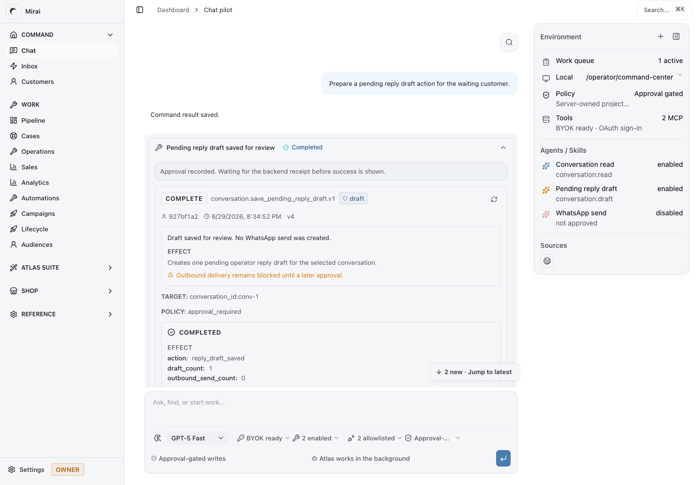Open the 2 enabled tools dropdown
The image size is (699, 485).
click(316, 438)
